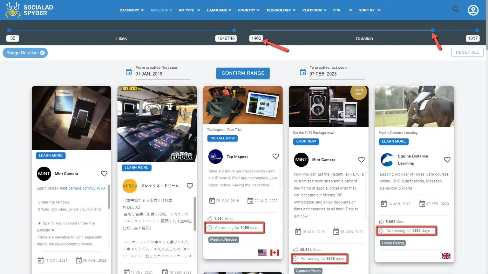This screenshot has height=274, width=488.
Task: Open the user profile account icon
Action: [473, 10]
